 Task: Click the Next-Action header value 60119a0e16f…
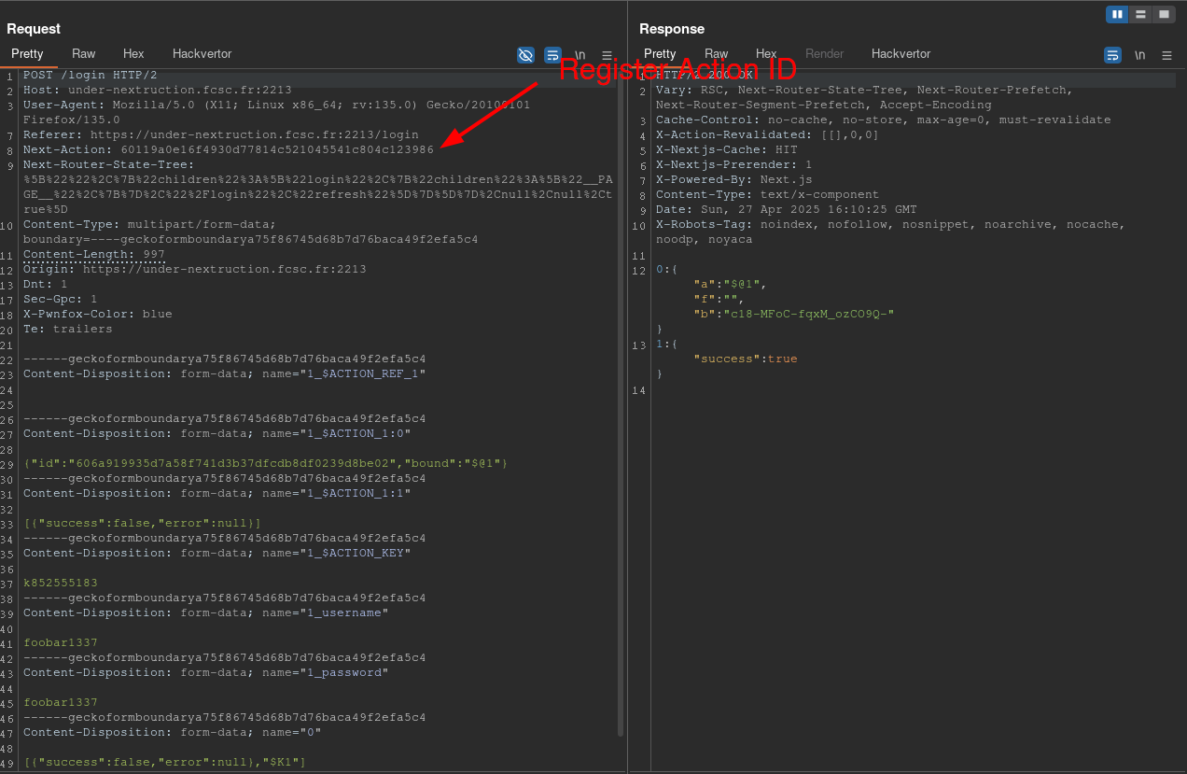277,149
